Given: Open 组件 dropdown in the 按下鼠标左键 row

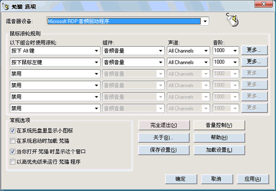Looking at the screenshot, I should click(x=133, y=62).
